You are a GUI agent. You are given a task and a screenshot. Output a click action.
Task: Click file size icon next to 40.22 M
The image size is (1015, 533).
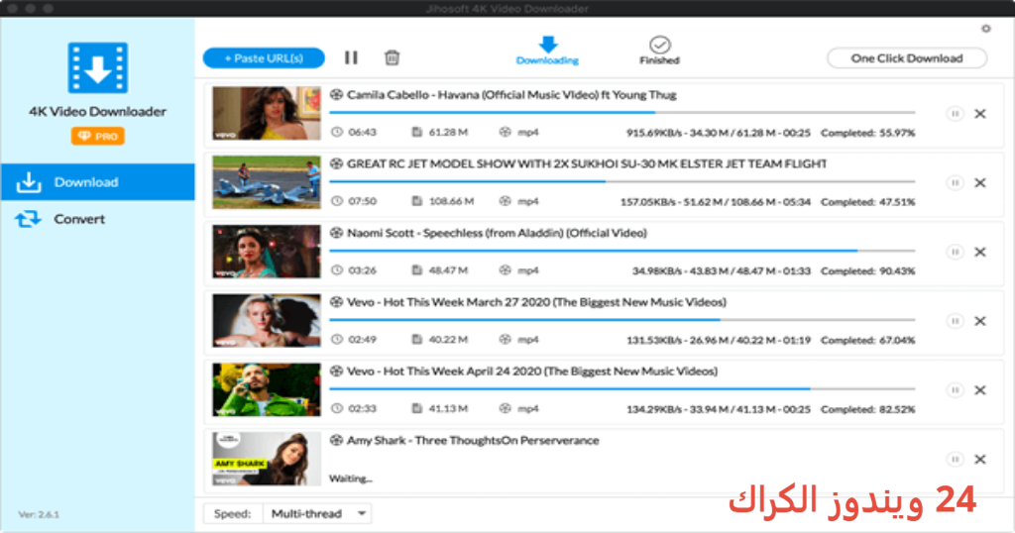pyautogui.click(x=417, y=340)
